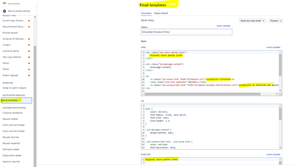
Task: Click 'color: #333333;' line in CSS editor
Action: (159, 112)
